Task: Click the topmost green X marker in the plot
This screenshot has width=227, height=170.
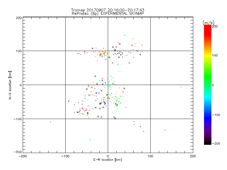Action: coord(125,35)
